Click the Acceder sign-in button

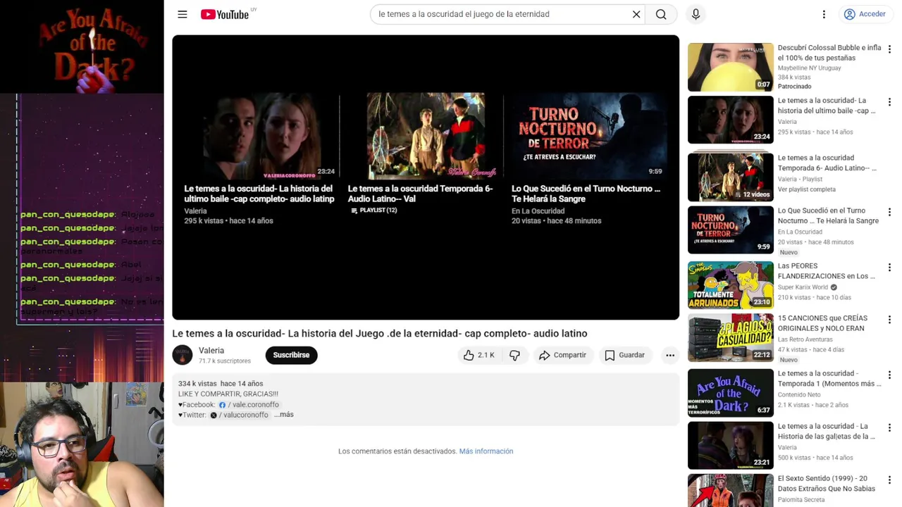tap(865, 14)
